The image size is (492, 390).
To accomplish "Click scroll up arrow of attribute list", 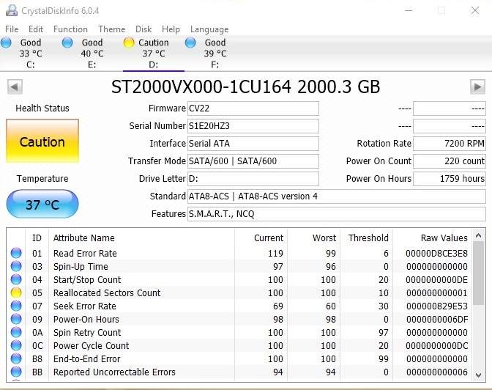I will (479, 235).
